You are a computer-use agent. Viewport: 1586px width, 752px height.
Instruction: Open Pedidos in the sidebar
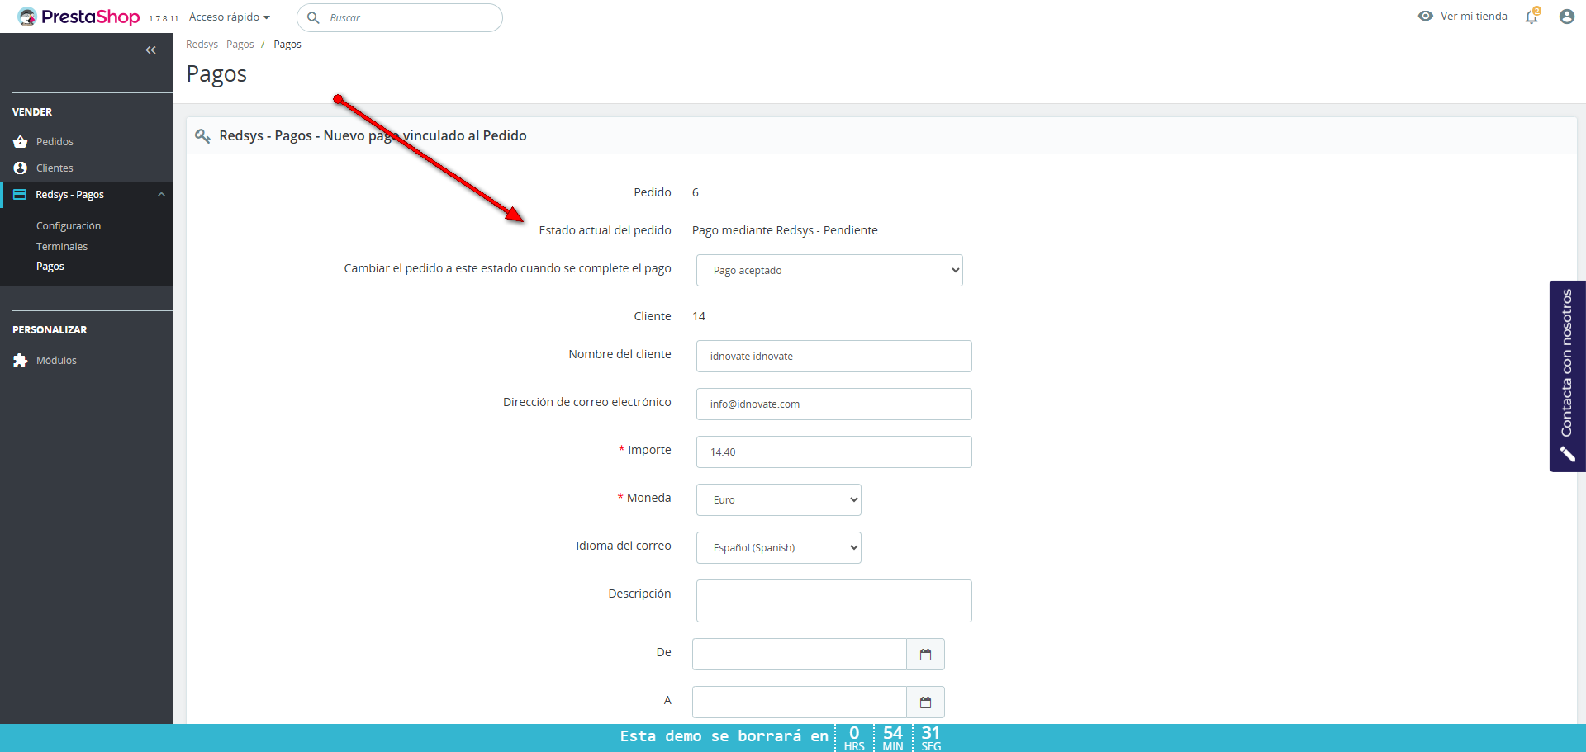[x=55, y=142]
